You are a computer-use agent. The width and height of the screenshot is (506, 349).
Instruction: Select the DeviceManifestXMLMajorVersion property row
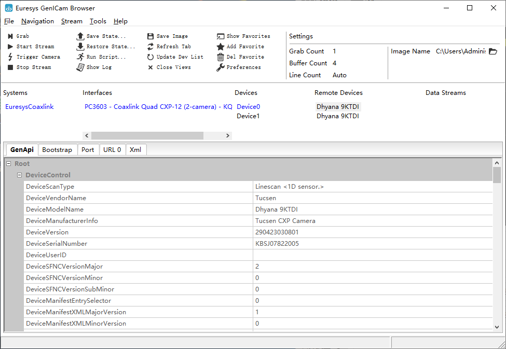258,312
